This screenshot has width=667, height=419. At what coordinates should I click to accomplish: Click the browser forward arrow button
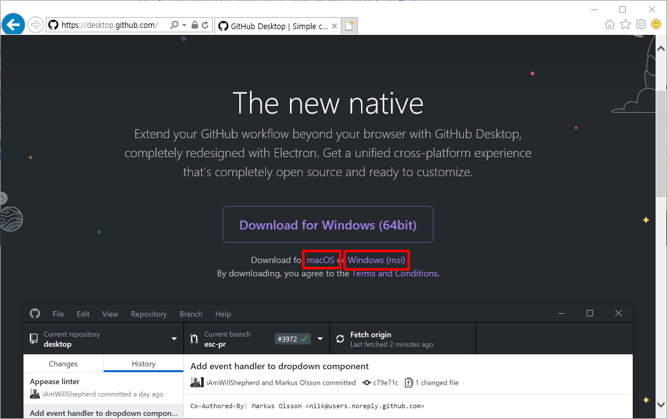36,25
